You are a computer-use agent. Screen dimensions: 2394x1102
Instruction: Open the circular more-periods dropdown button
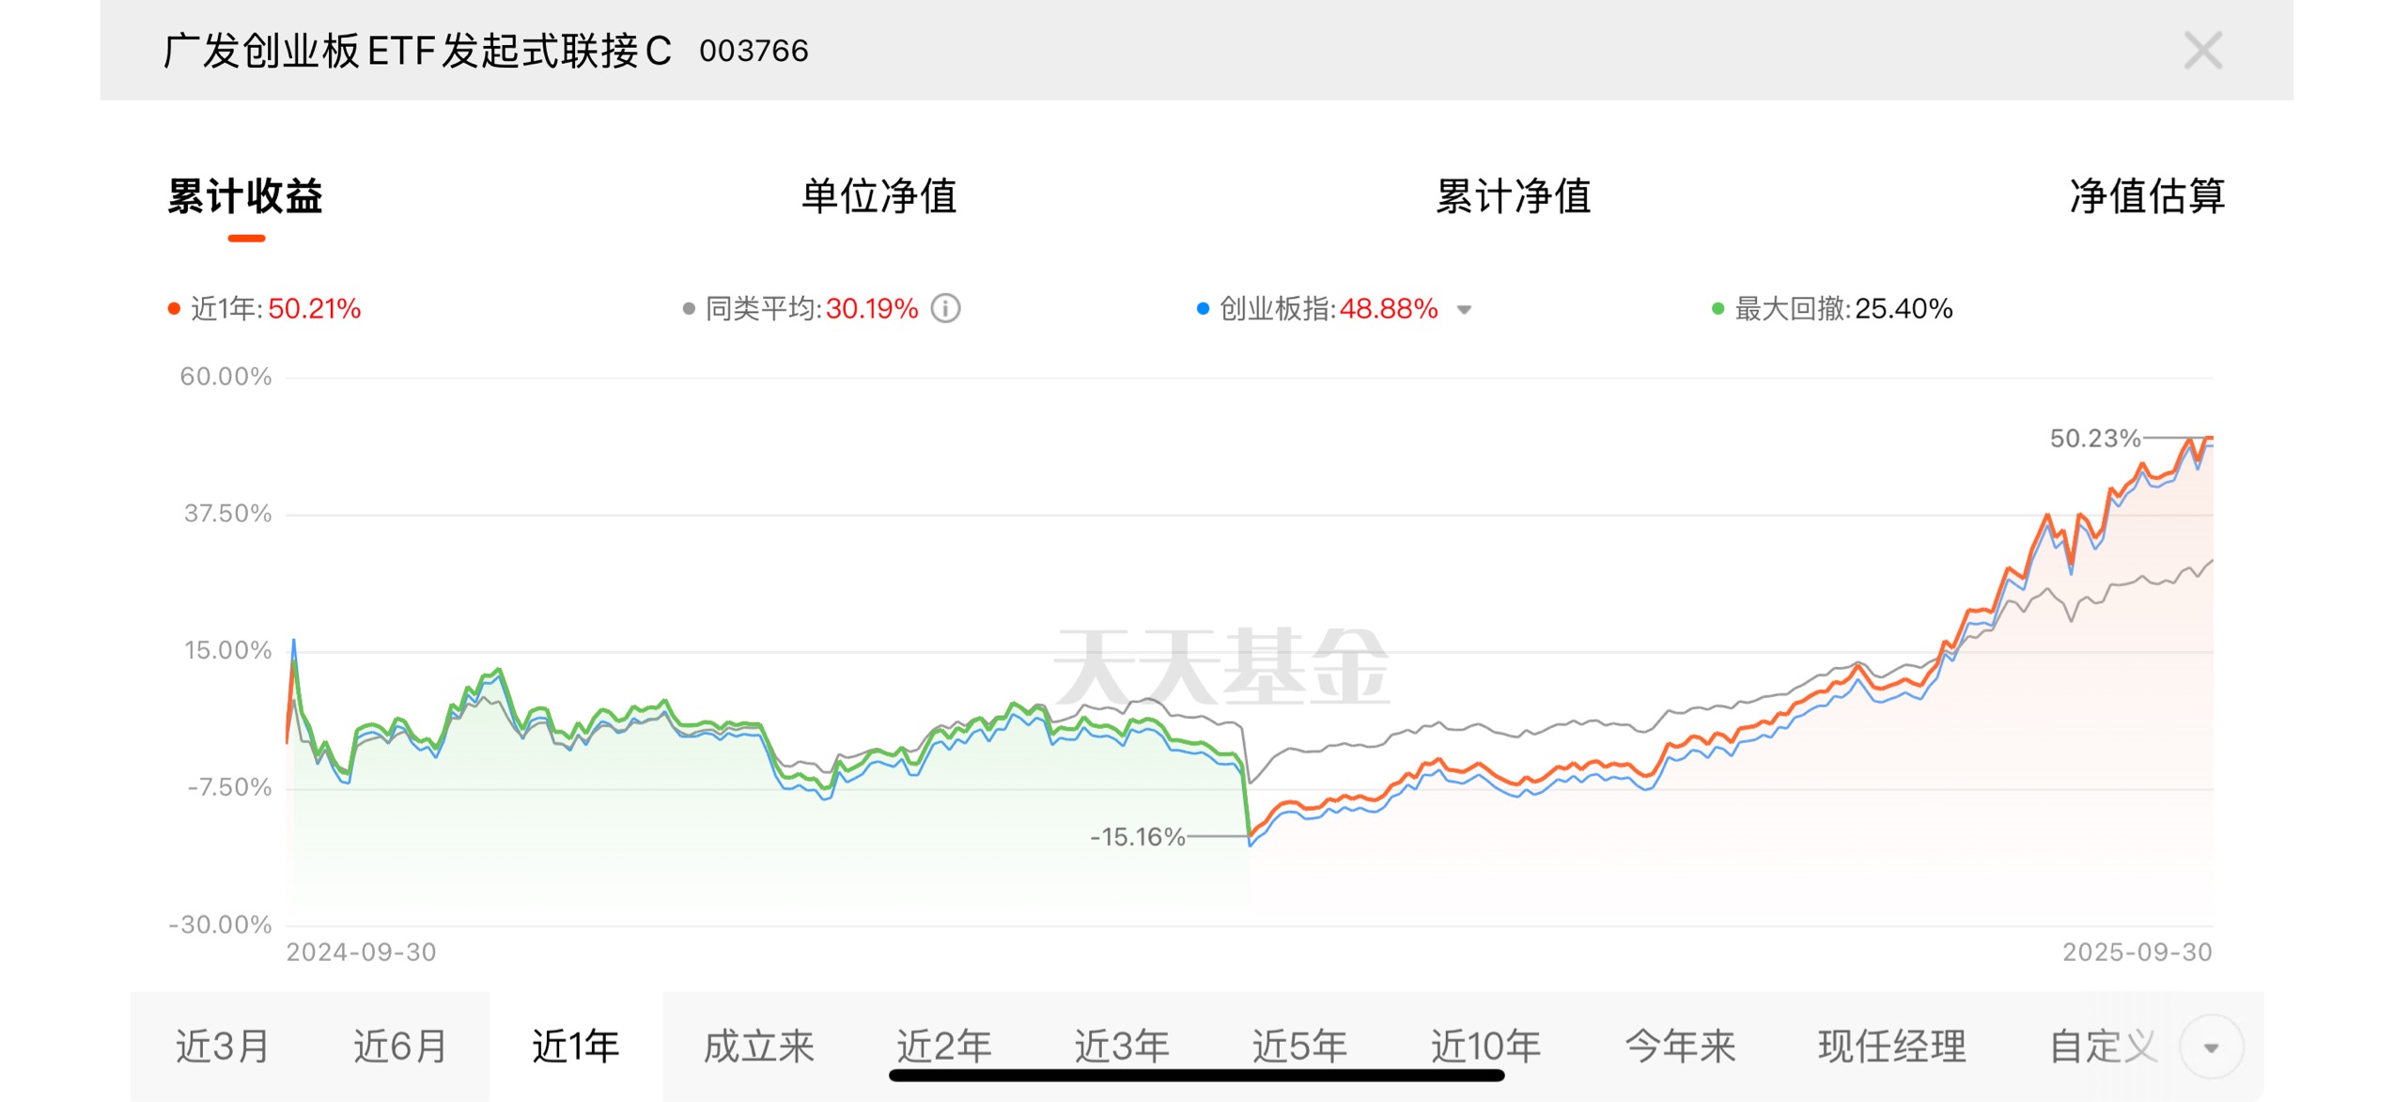click(2211, 1048)
